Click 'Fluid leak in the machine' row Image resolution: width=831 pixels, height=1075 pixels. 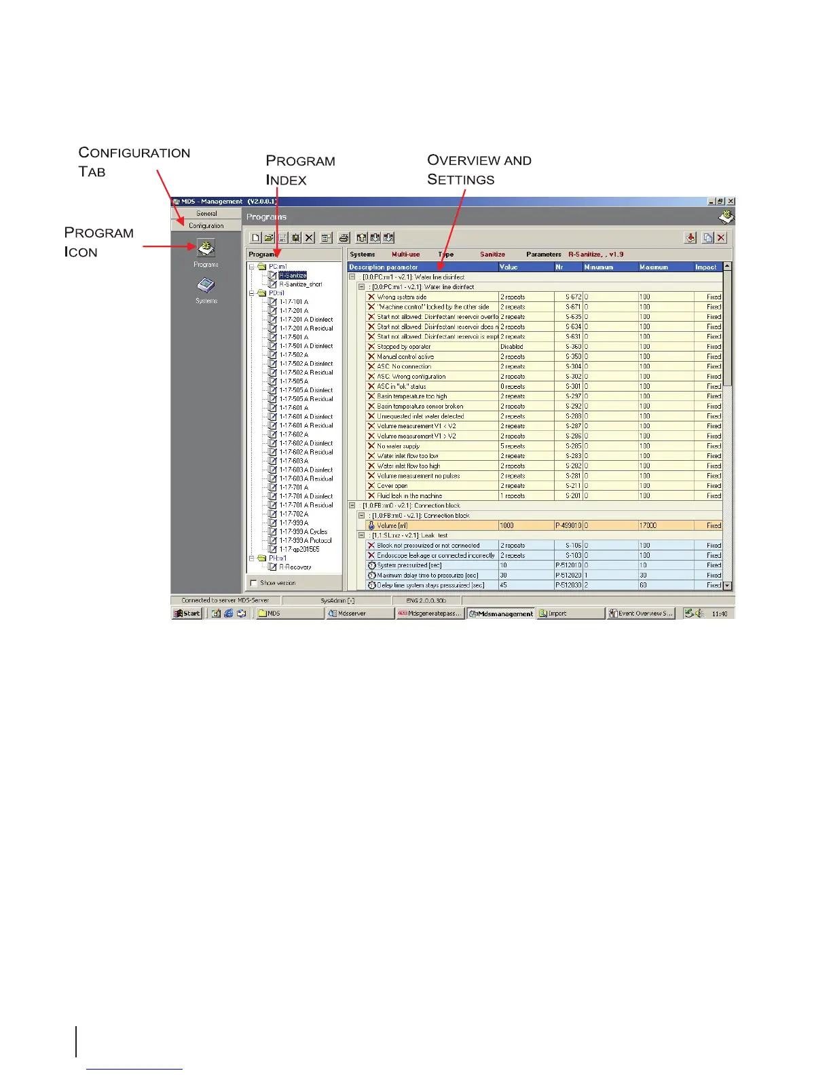pyautogui.click(x=544, y=496)
